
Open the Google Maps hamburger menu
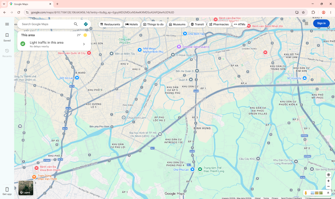[x=7, y=24]
